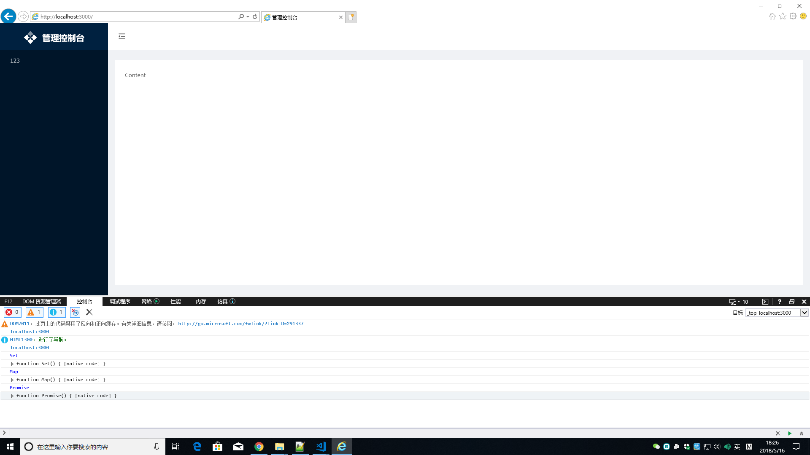
Task: Toggle preserve log on navigation
Action: tap(75, 312)
